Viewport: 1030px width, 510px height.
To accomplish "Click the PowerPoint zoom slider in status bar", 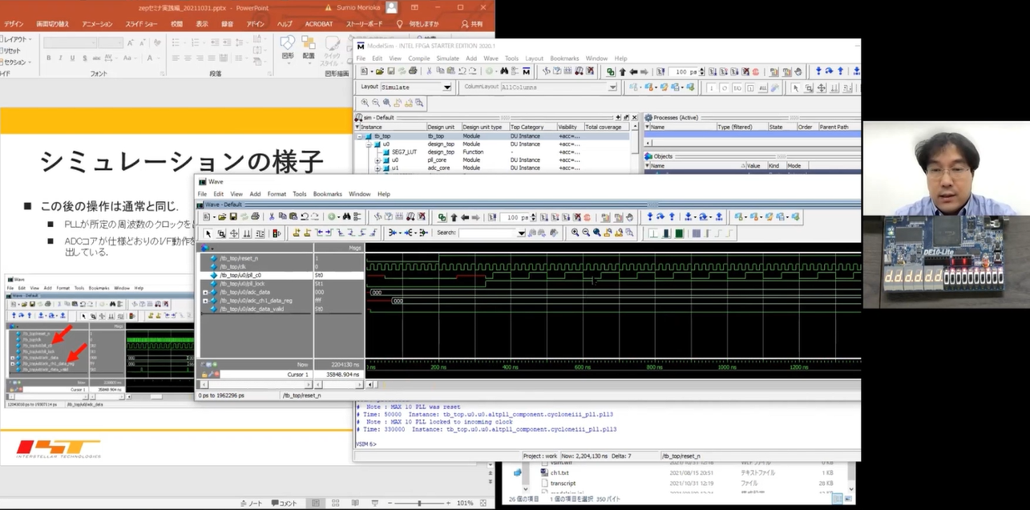I will (419, 504).
